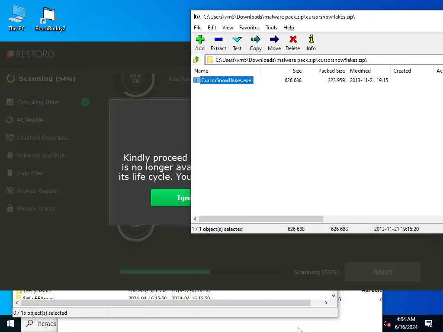Click the Restoro logo
This screenshot has height=332, width=443.
(x=31, y=54)
